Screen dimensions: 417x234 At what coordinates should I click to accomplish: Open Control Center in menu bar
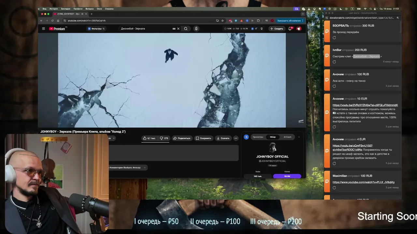click(x=375, y=9)
